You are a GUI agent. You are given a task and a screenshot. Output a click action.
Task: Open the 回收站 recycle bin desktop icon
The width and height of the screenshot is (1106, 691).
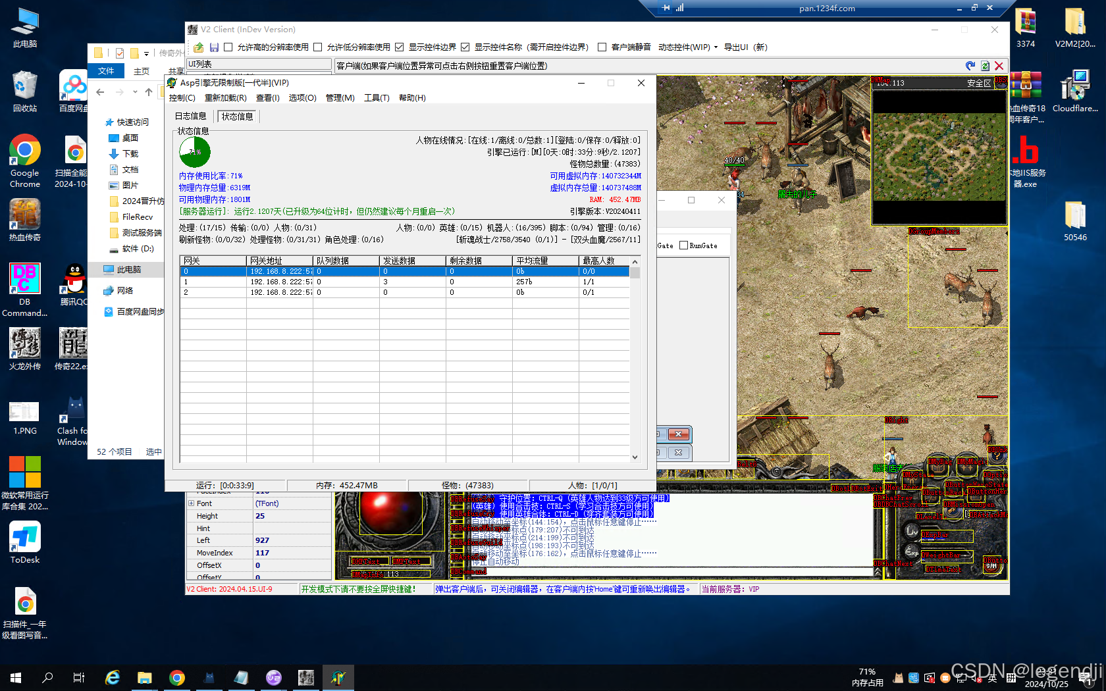pos(25,92)
